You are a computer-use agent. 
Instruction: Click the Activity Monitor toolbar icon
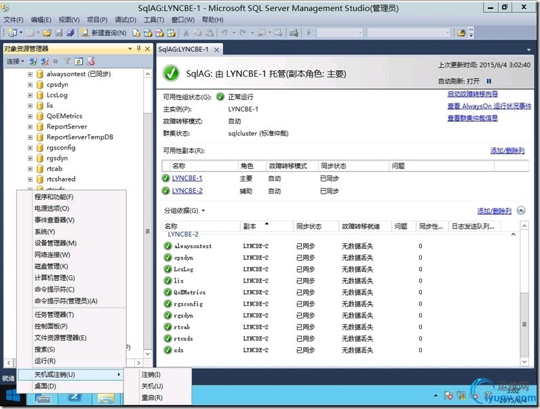(294, 33)
